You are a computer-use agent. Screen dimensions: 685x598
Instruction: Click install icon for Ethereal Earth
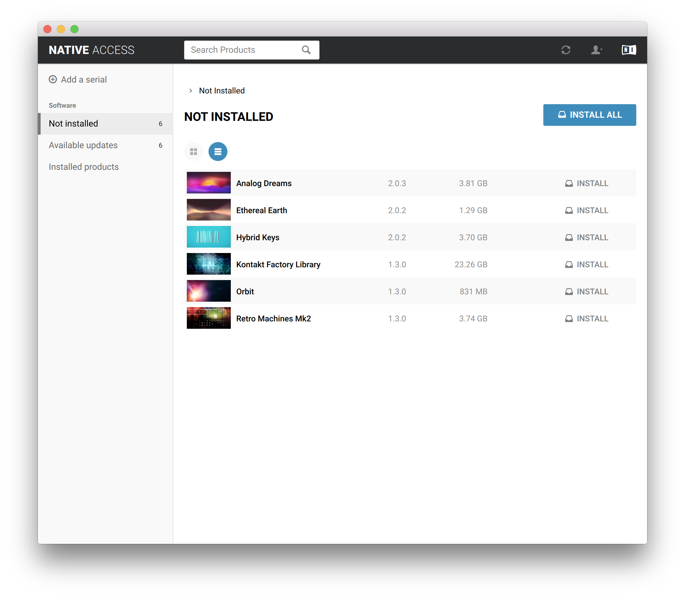(x=569, y=210)
